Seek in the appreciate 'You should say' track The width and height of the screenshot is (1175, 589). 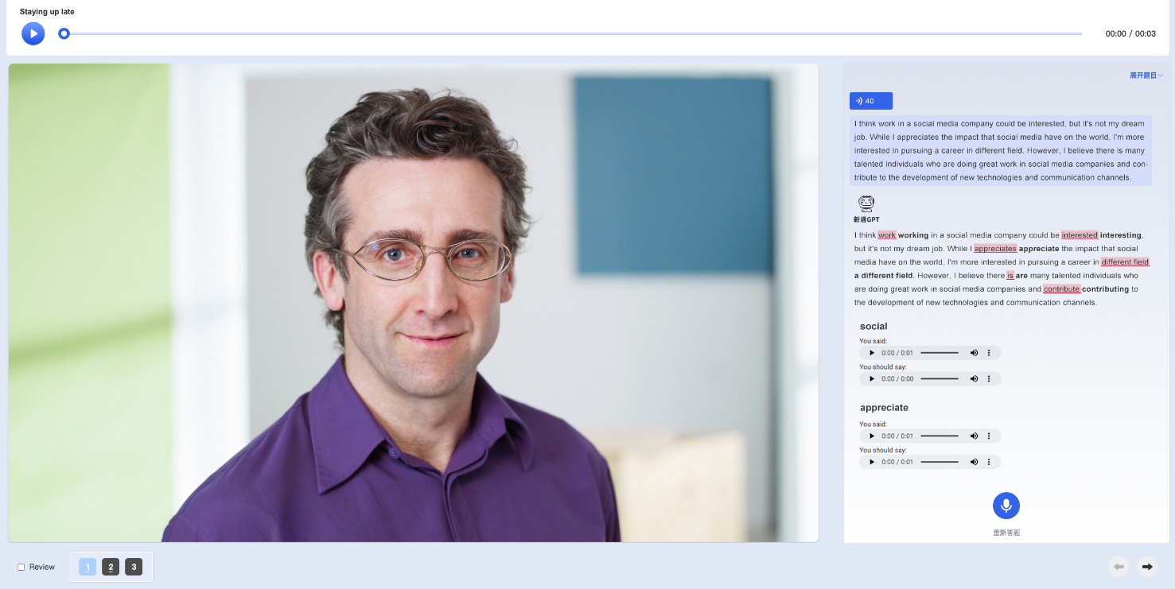[x=940, y=462]
